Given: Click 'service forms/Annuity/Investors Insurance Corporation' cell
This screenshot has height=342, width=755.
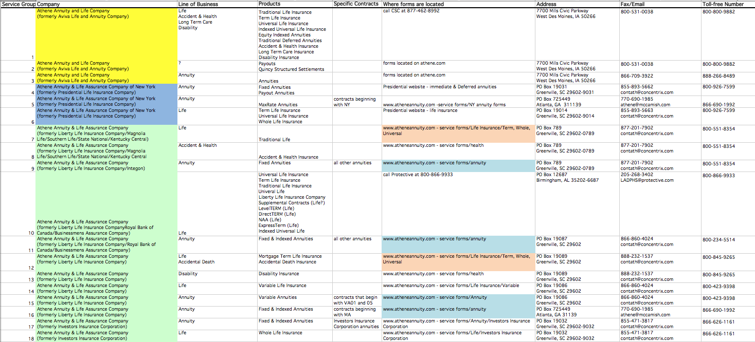Looking at the screenshot, I should (458, 324).
